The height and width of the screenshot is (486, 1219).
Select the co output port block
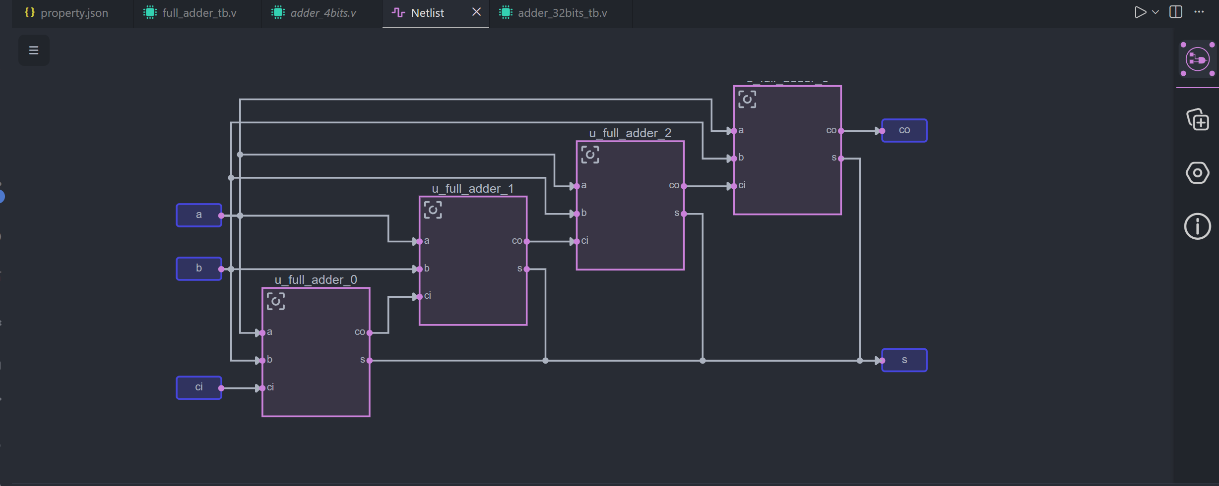[904, 130]
